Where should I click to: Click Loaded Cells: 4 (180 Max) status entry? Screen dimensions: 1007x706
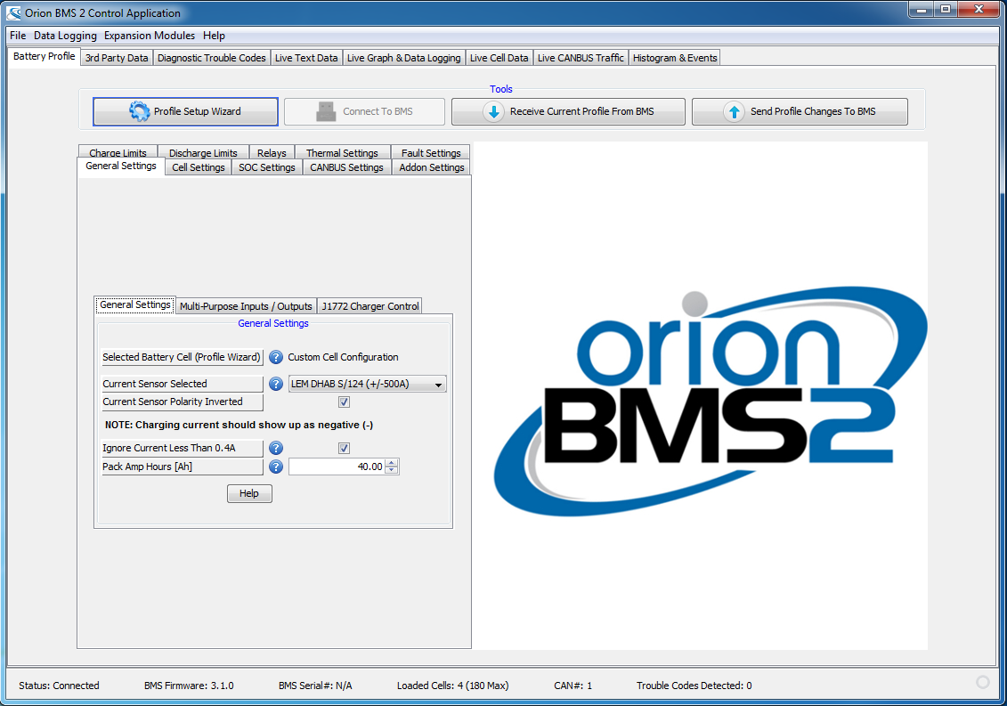click(453, 686)
